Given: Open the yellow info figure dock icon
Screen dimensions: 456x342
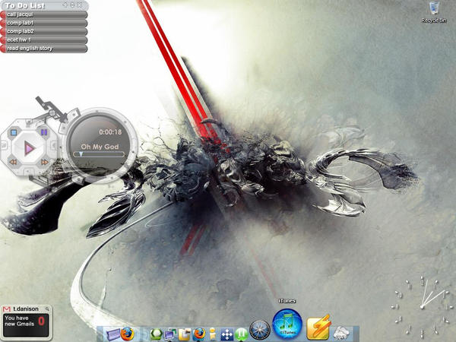Looking at the screenshot, I should [213, 334].
